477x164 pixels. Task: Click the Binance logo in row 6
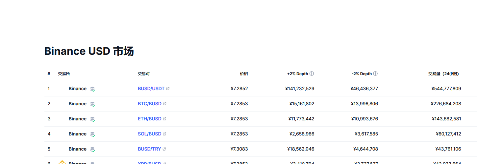(62, 162)
